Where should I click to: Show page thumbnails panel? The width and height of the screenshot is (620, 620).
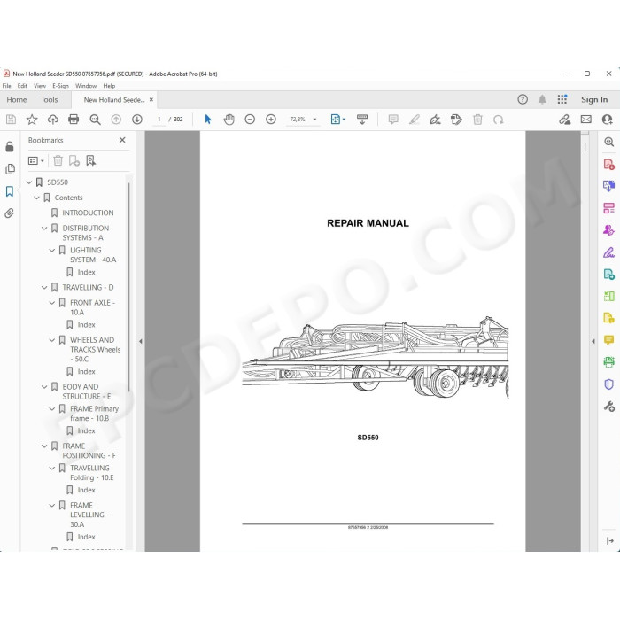[10, 169]
